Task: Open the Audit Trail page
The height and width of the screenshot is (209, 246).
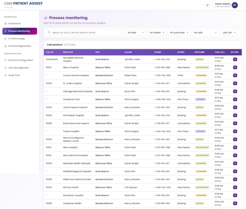Action: pyautogui.click(x=19, y=75)
